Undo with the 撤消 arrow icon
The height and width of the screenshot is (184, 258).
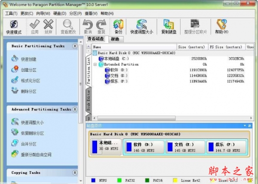(88, 27)
